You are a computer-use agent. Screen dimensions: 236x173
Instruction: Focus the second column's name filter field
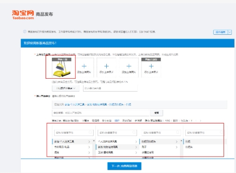(x=117, y=133)
